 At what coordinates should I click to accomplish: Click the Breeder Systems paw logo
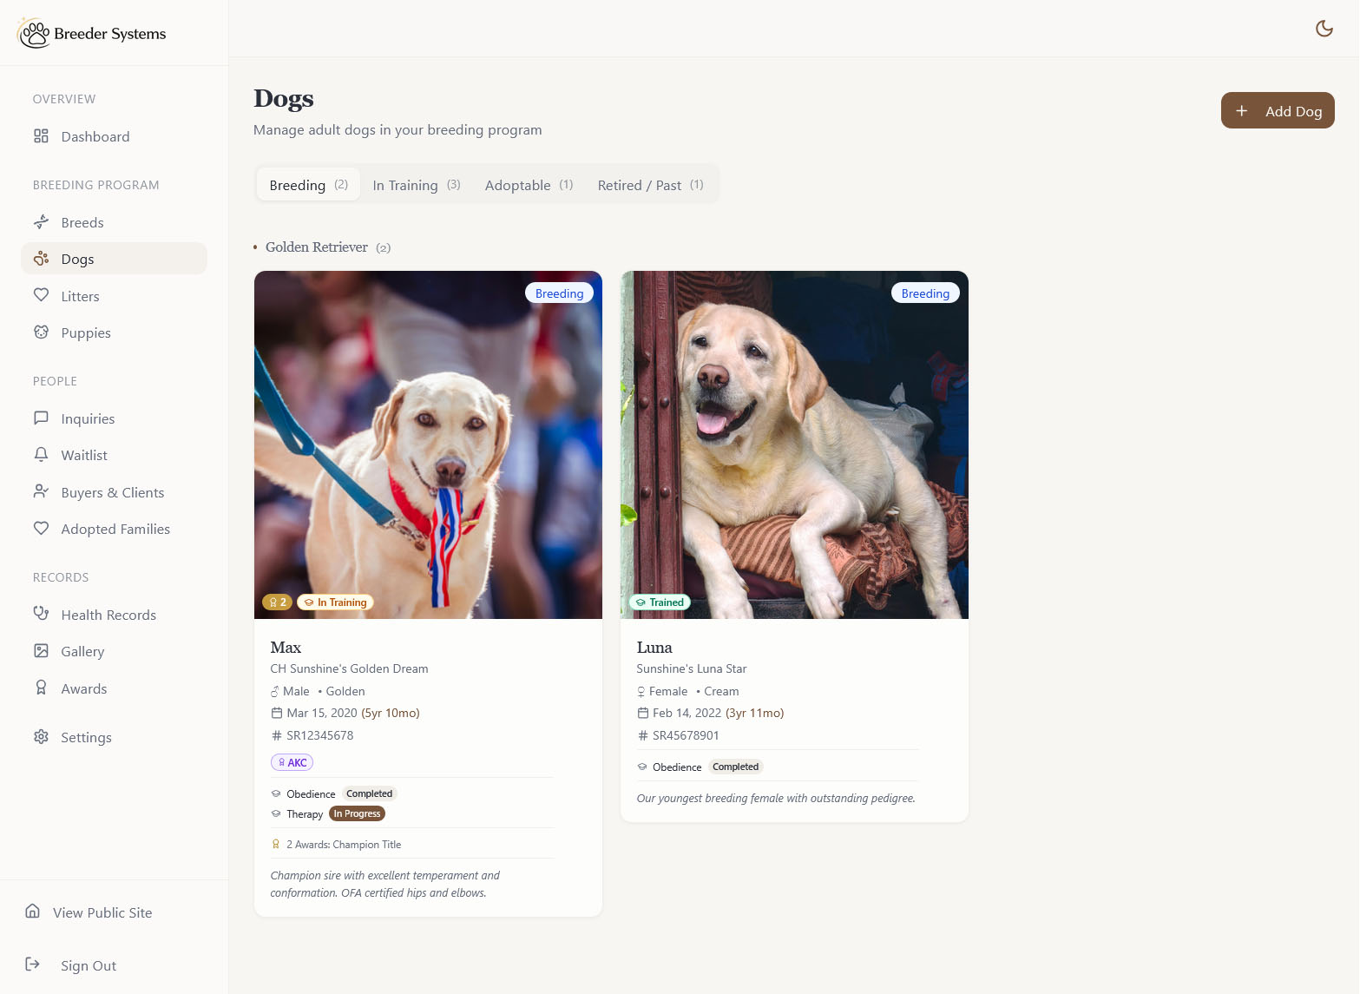34,33
